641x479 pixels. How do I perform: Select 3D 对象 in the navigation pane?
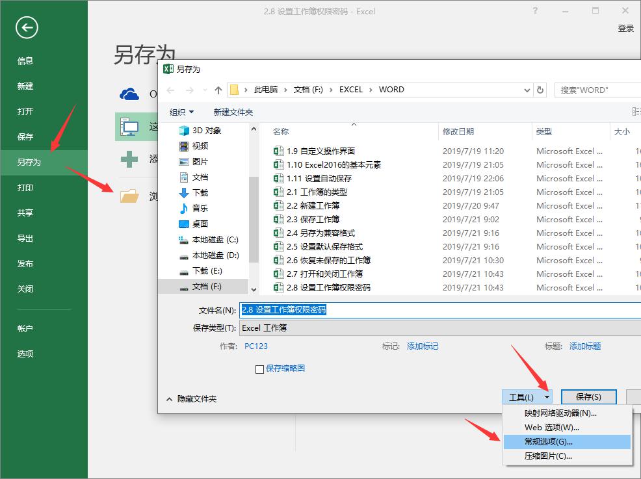[x=206, y=130]
